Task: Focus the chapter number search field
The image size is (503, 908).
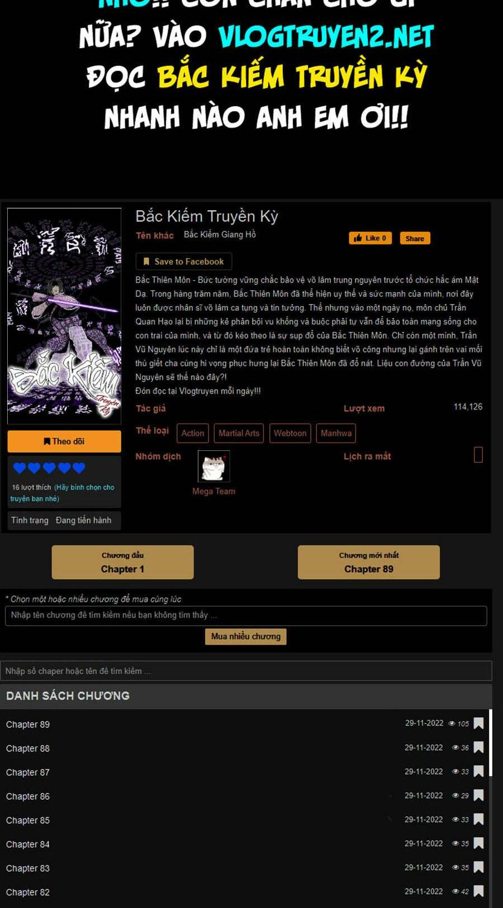Action: (x=246, y=671)
